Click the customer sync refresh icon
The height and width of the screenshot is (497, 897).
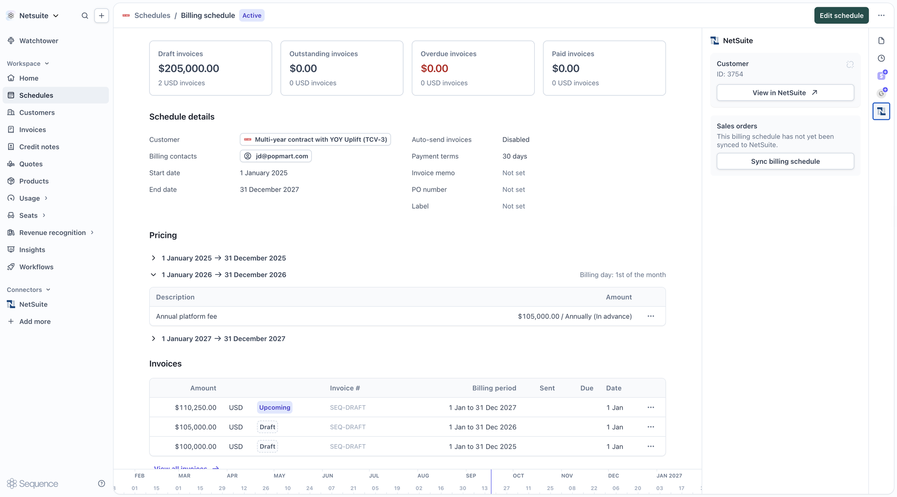(x=850, y=64)
